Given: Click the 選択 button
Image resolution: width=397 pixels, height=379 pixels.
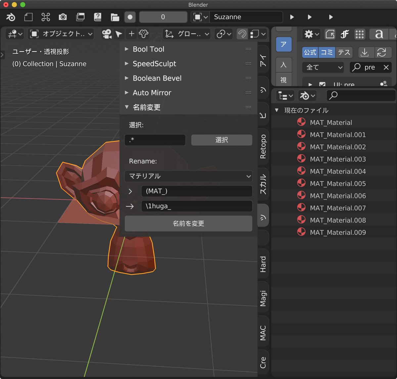Looking at the screenshot, I should tap(222, 140).
